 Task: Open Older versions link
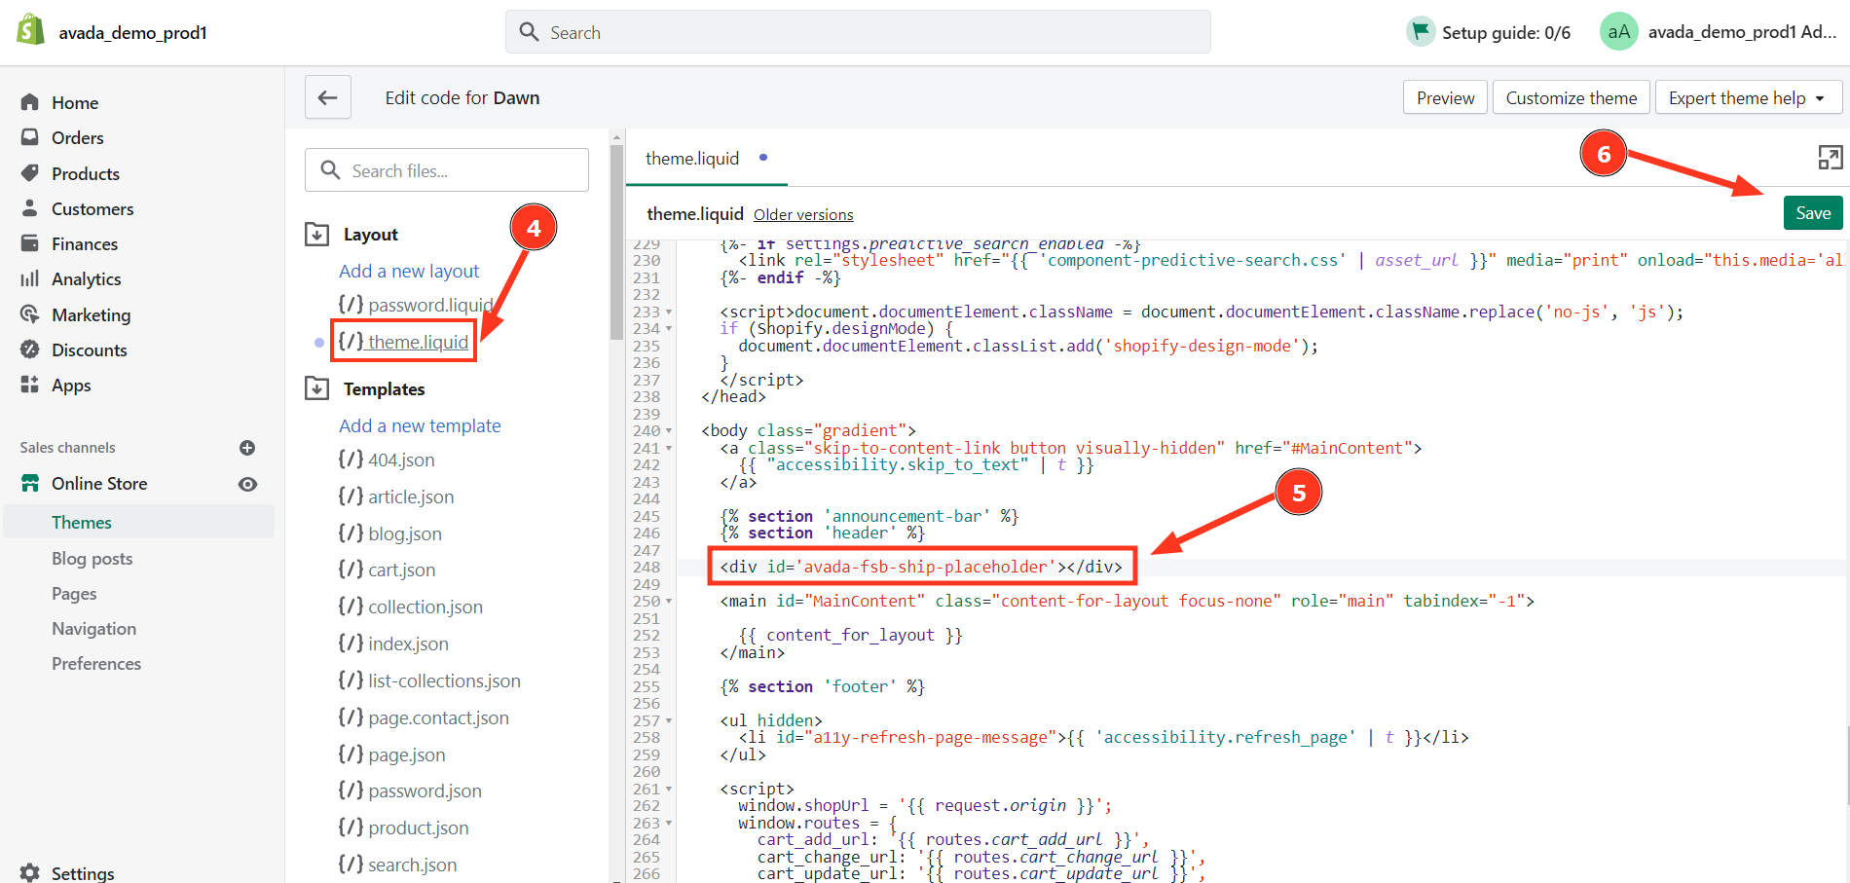pos(803,214)
